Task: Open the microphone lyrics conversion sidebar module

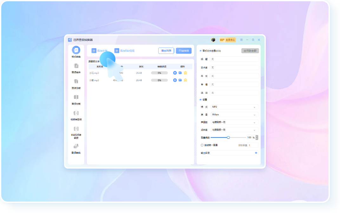Action: 76,149
